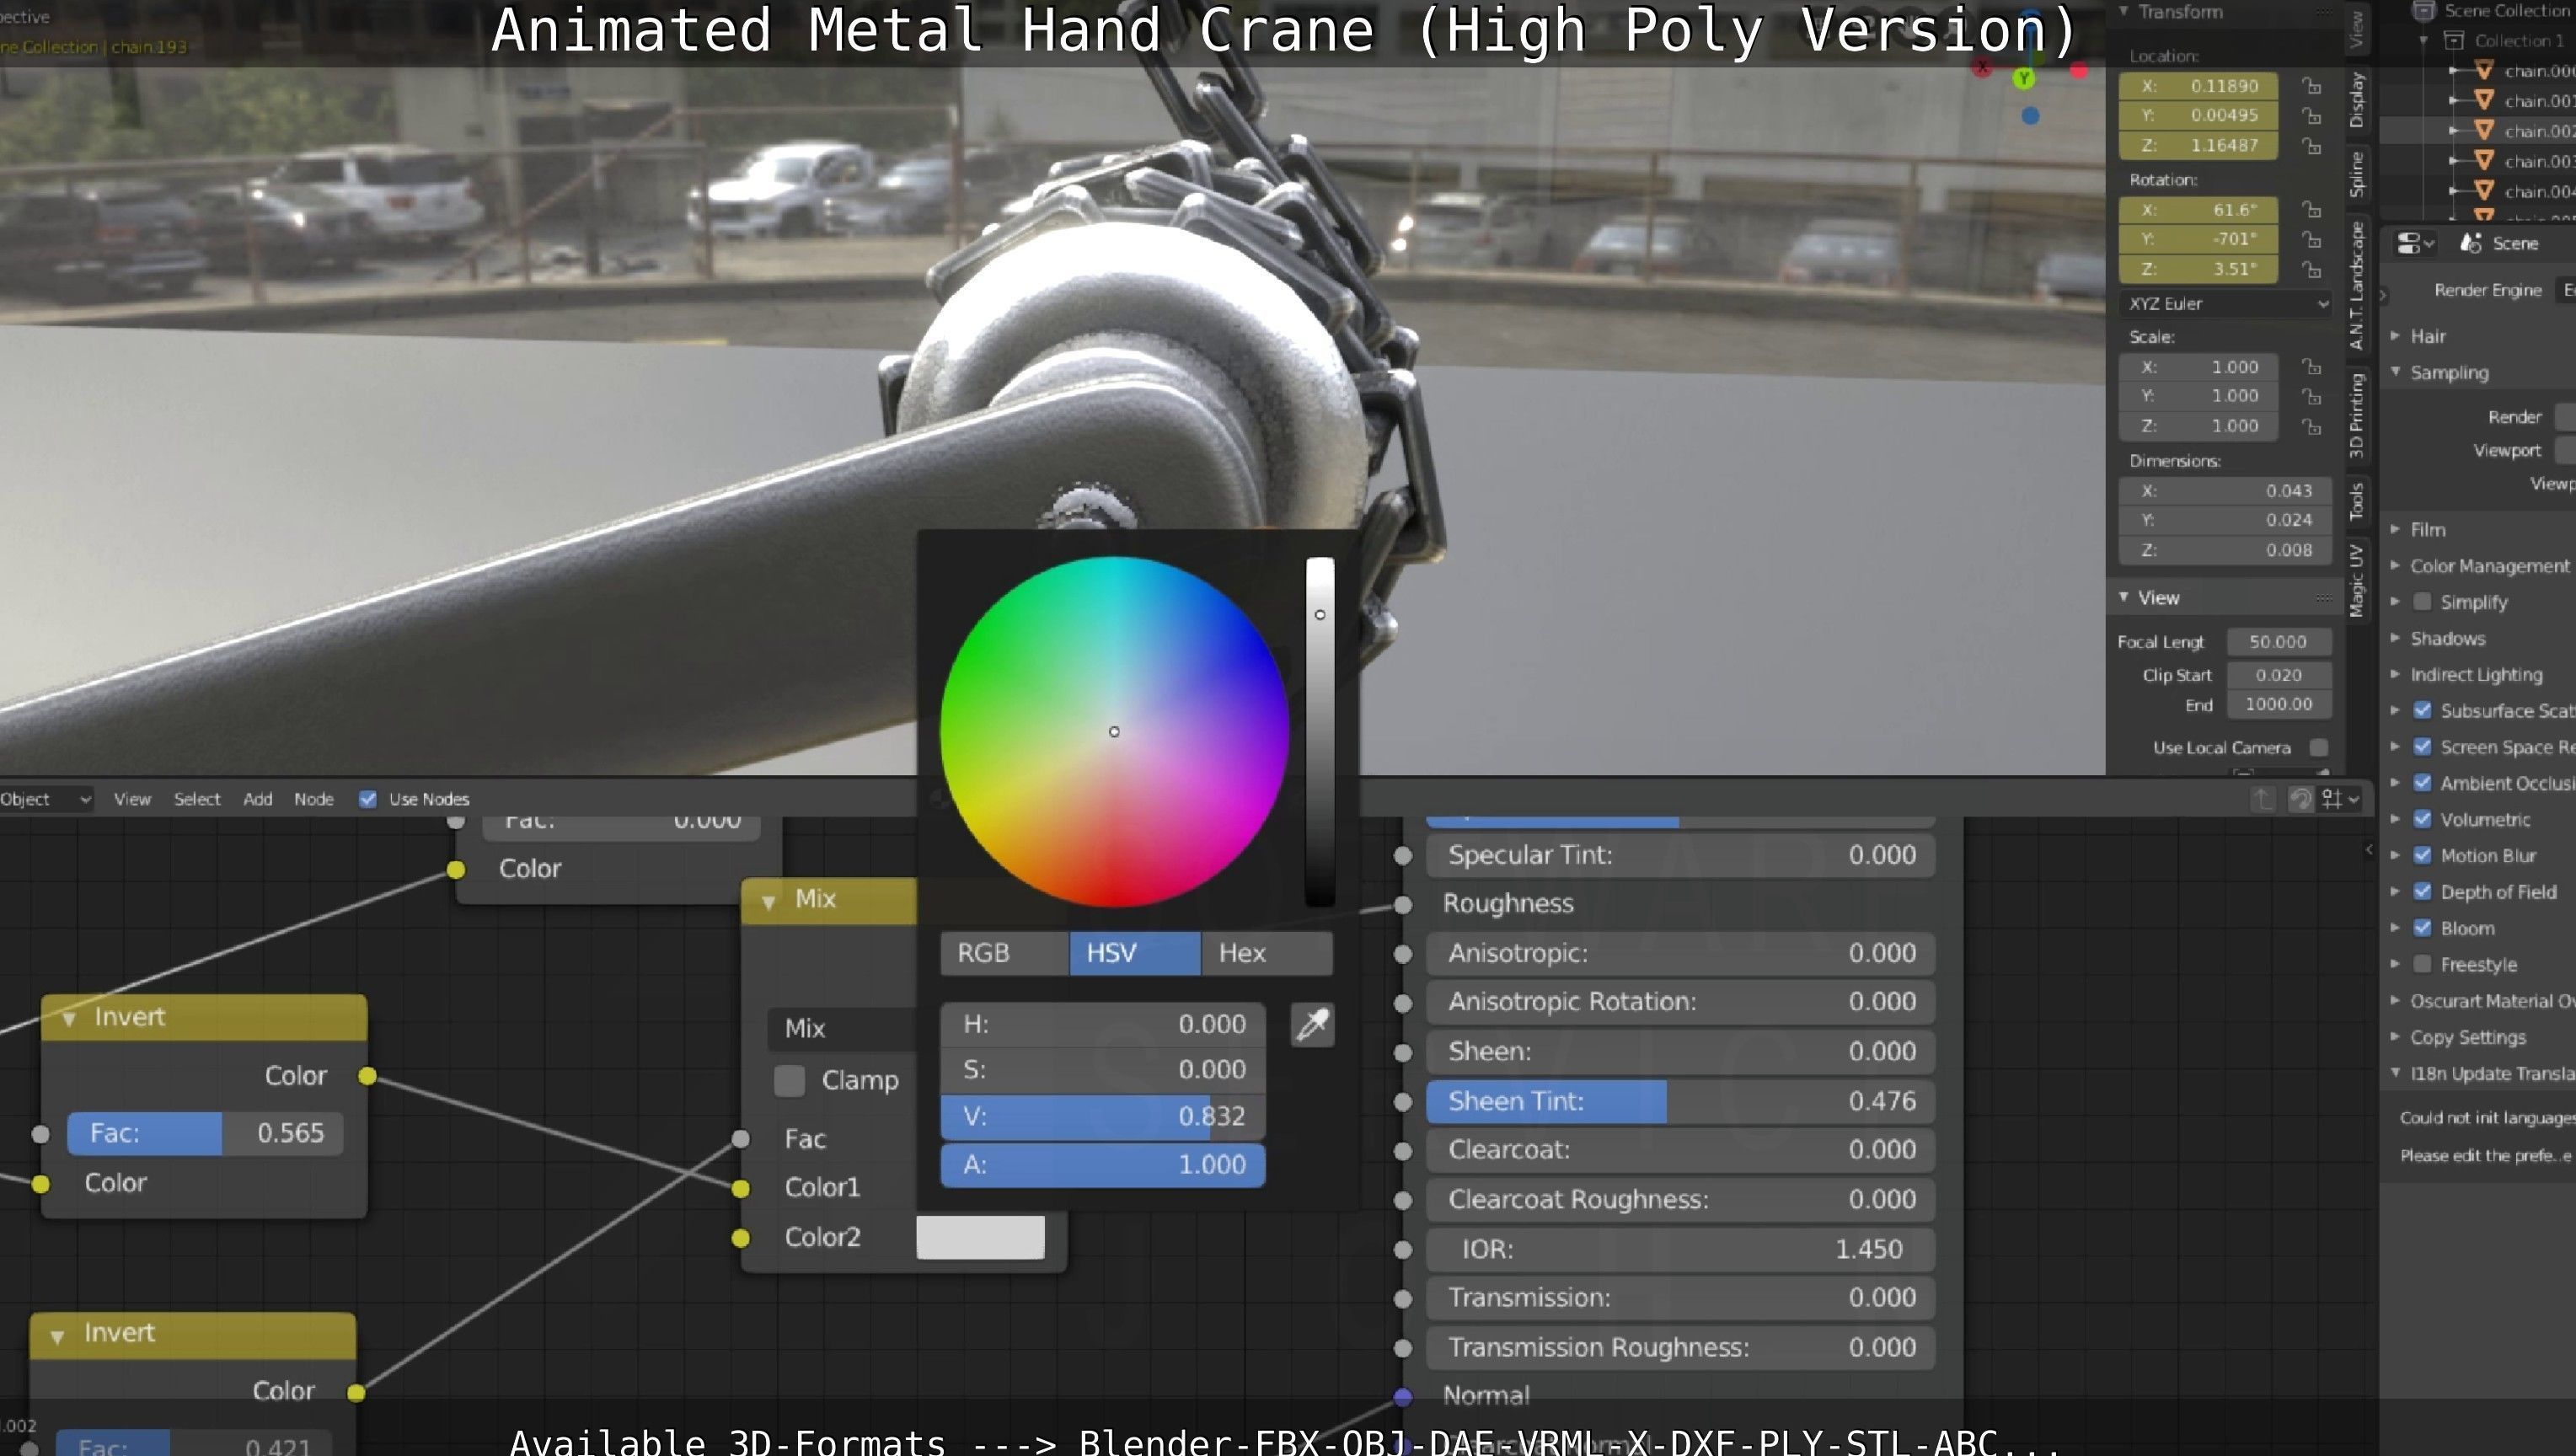Enable Use Local Camera checkbox
The width and height of the screenshot is (2576, 1456).
pos(2319,748)
